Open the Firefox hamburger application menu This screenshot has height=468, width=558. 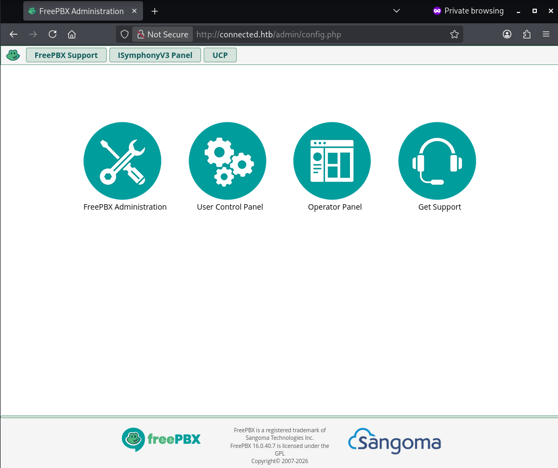point(546,34)
